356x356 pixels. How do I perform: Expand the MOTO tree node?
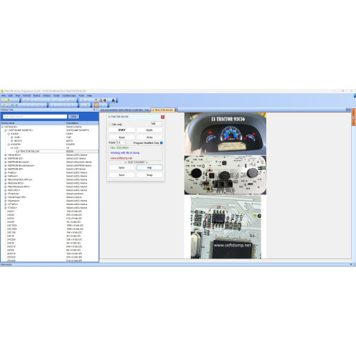click(x=12, y=141)
